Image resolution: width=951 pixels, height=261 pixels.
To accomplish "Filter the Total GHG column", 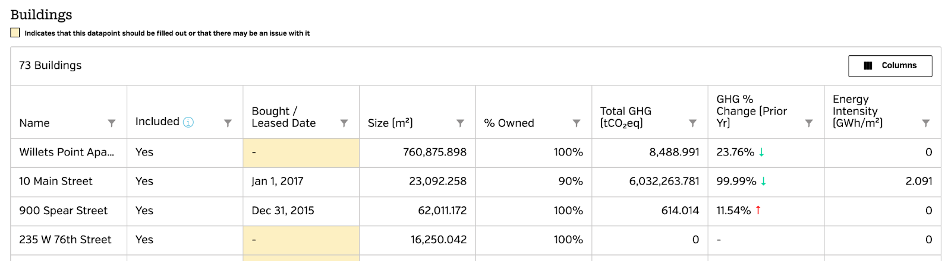I will (692, 123).
